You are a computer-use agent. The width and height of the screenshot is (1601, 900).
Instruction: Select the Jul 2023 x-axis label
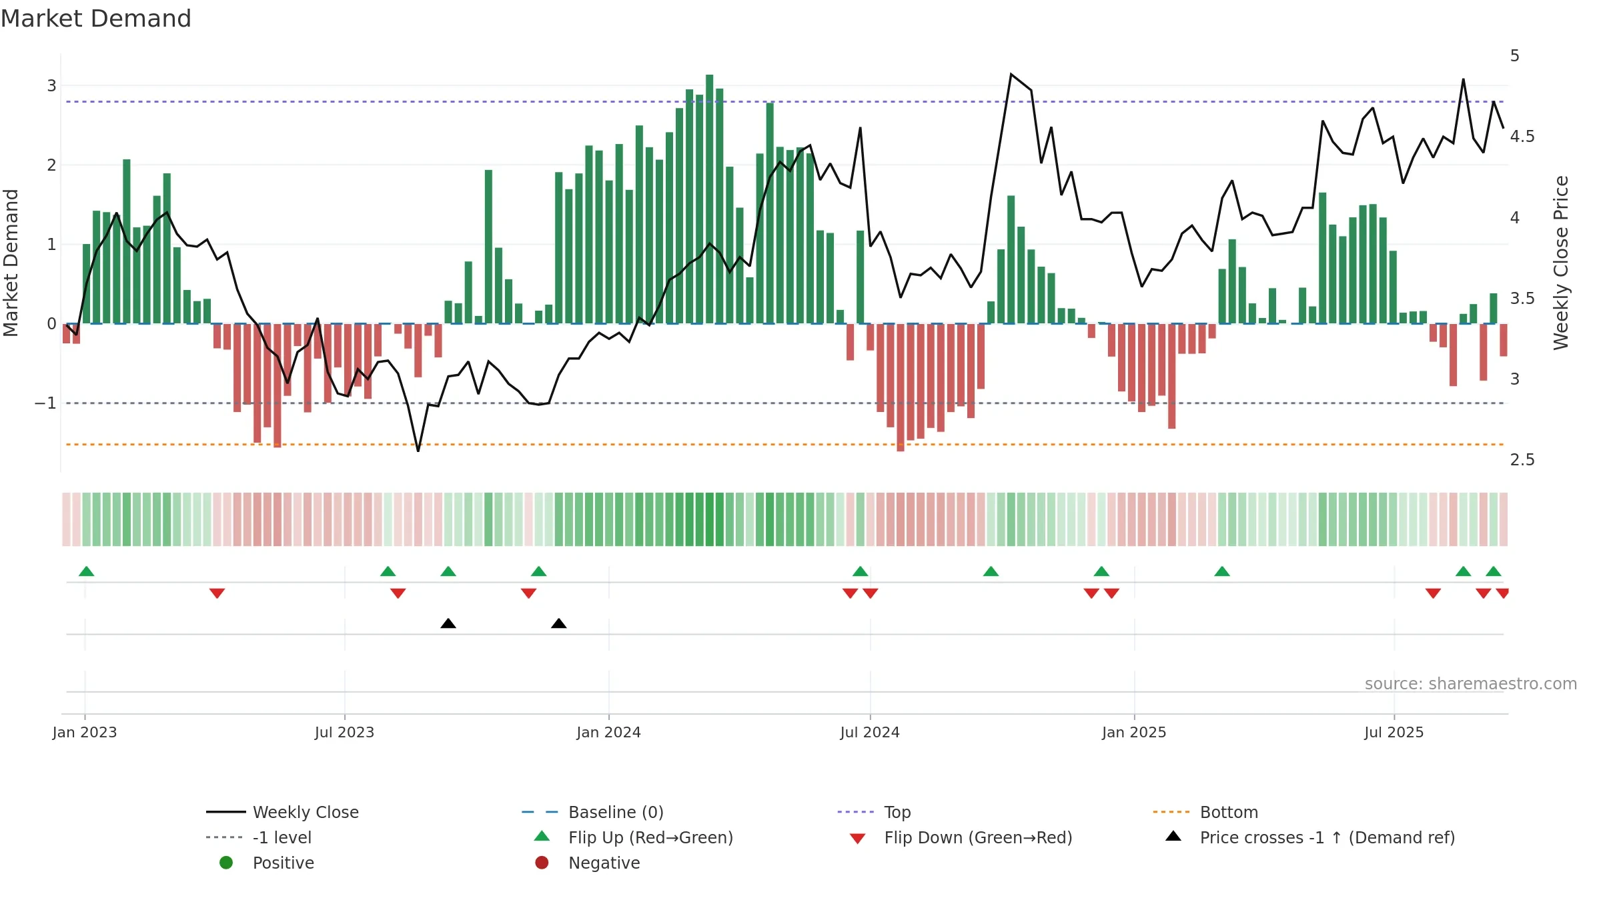pyautogui.click(x=344, y=732)
